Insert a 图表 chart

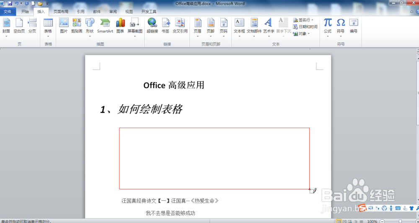pos(120,26)
